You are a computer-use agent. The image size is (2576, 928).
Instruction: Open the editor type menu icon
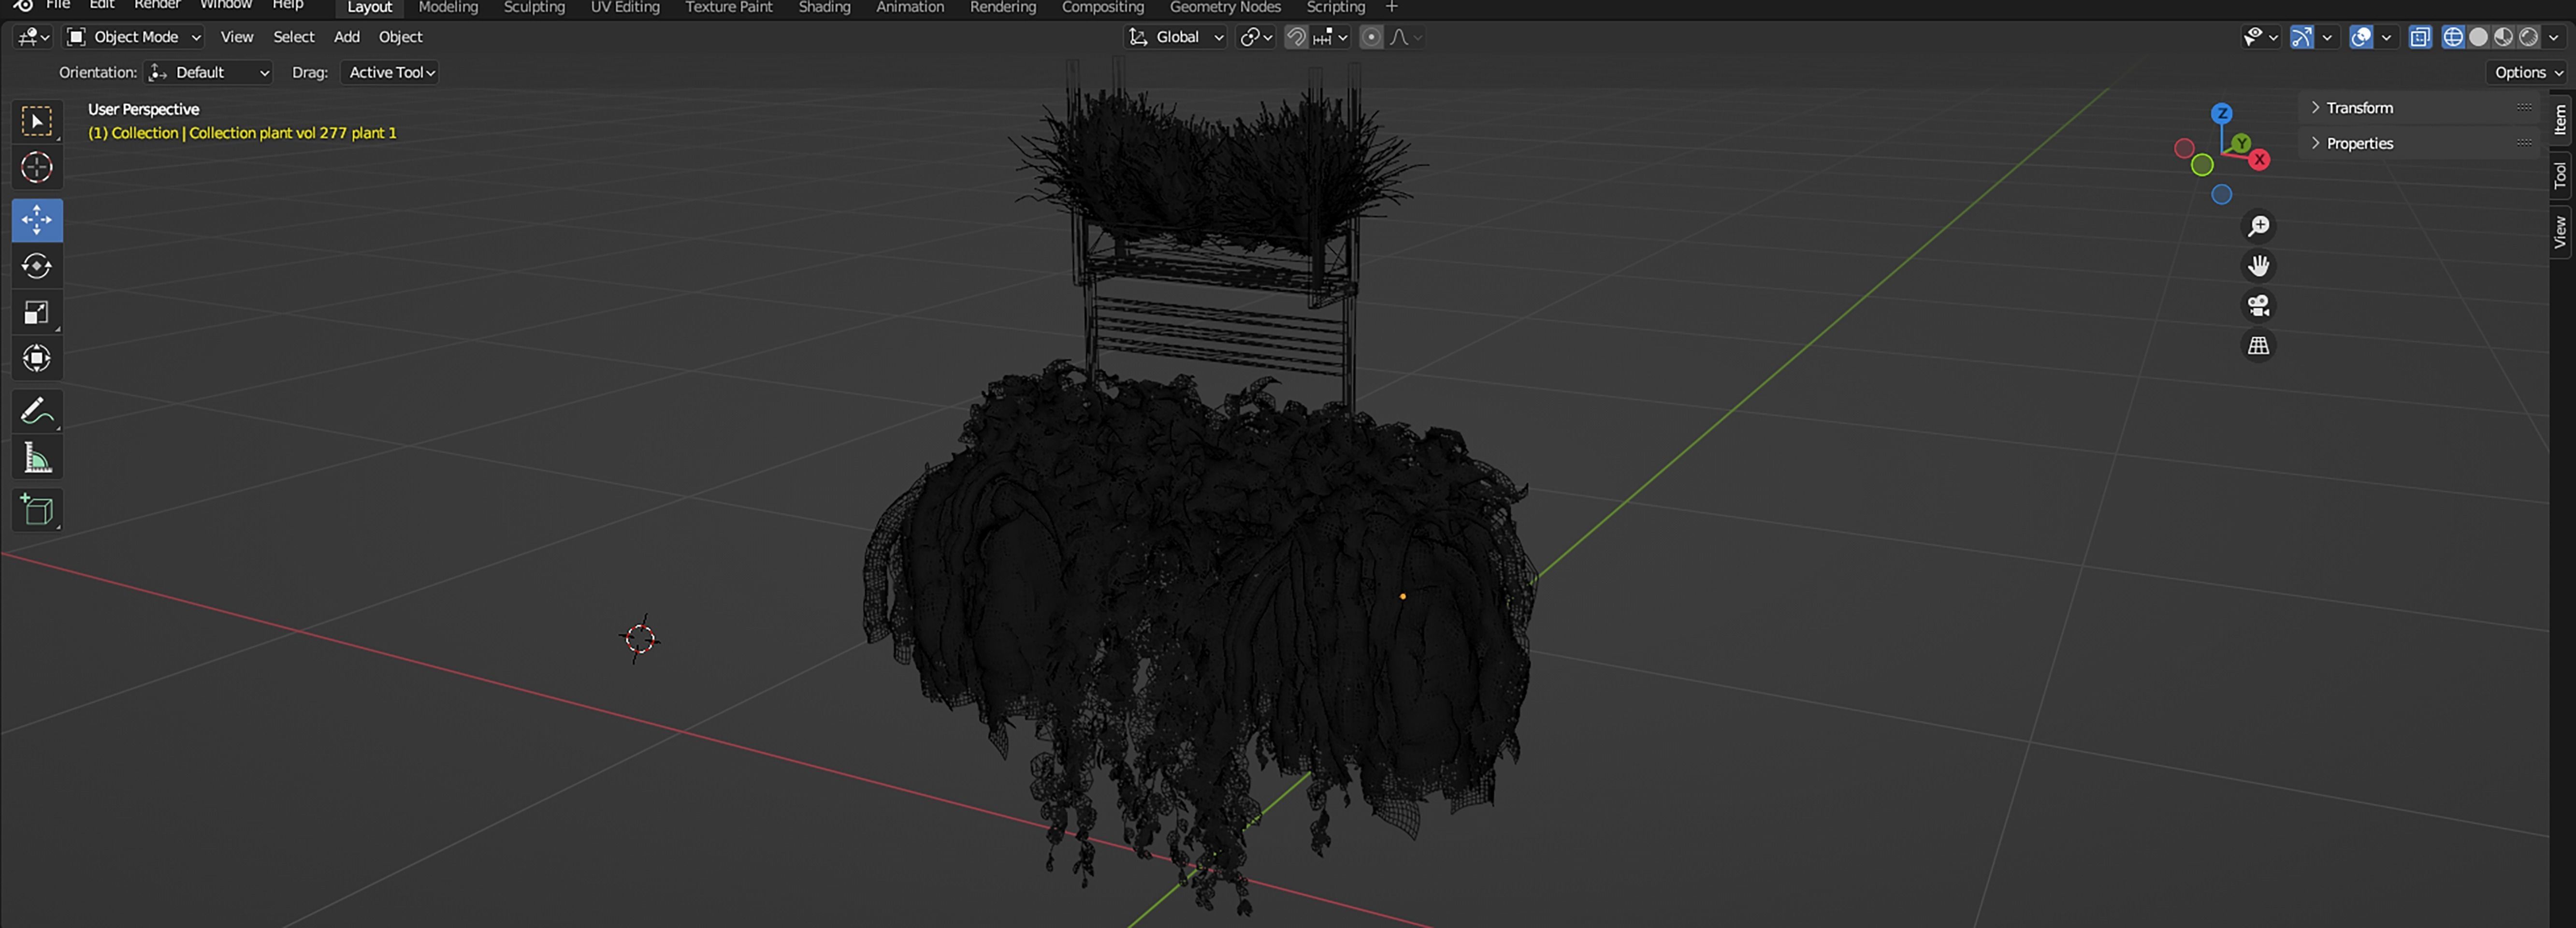click(33, 37)
